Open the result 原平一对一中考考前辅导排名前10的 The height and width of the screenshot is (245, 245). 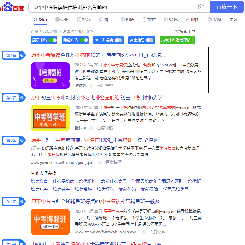95,140
